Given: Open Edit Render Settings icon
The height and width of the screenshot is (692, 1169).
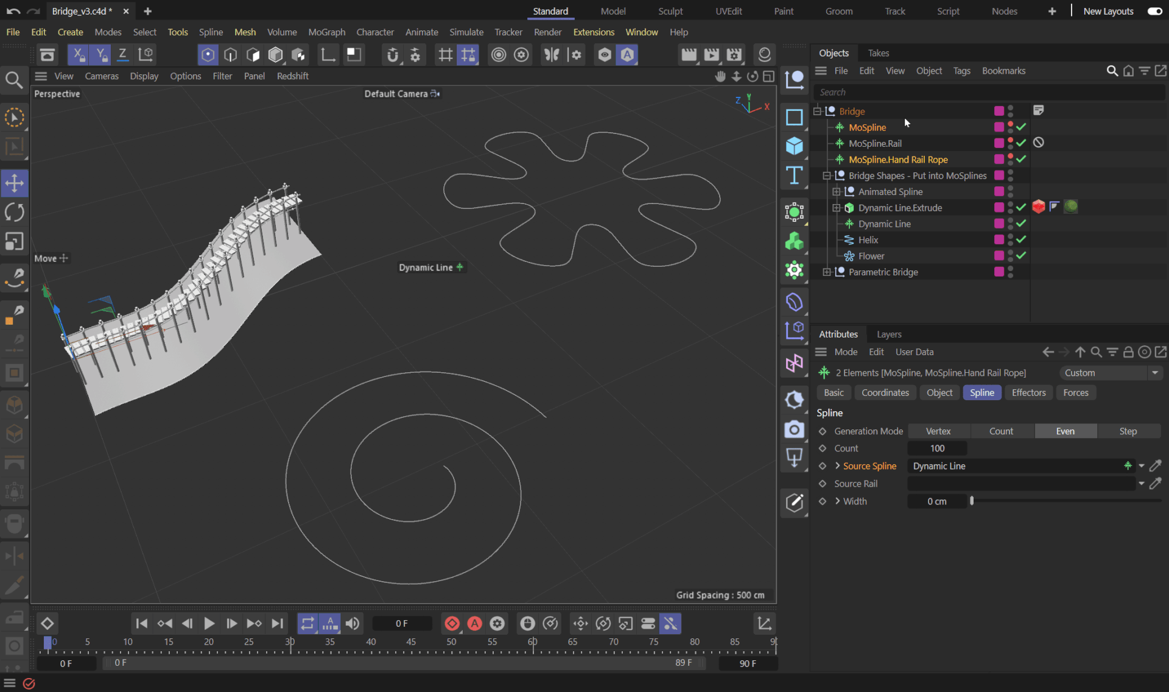Looking at the screenshot, I should pyautogui.click(x=735, y=55).
